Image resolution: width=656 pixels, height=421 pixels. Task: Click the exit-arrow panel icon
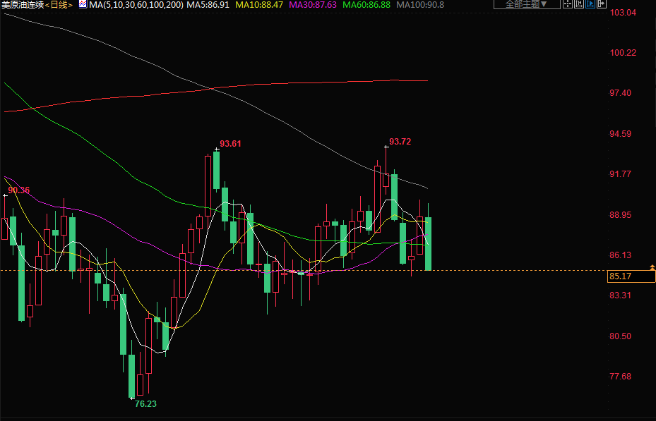(x=602, y=4)
